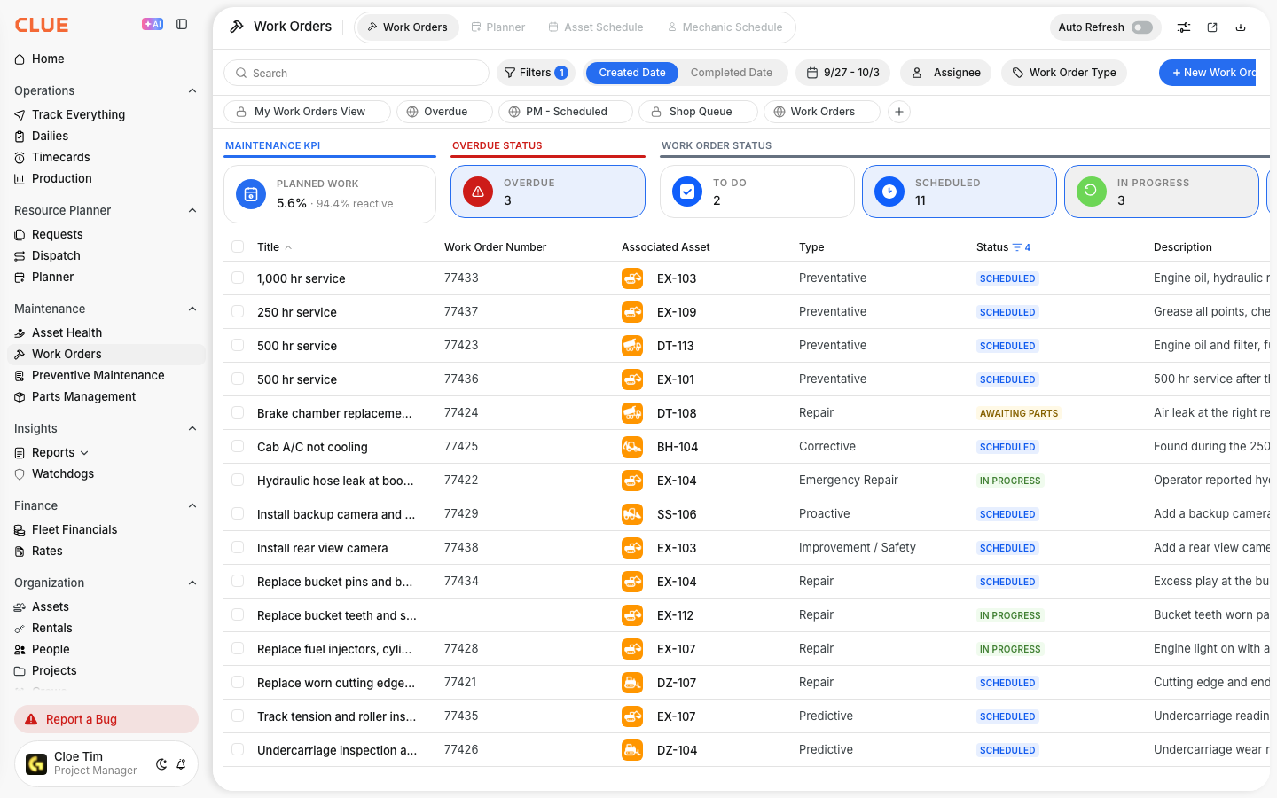
Task: Click the In Progress refresh icon
Action: pos(1092,192)
